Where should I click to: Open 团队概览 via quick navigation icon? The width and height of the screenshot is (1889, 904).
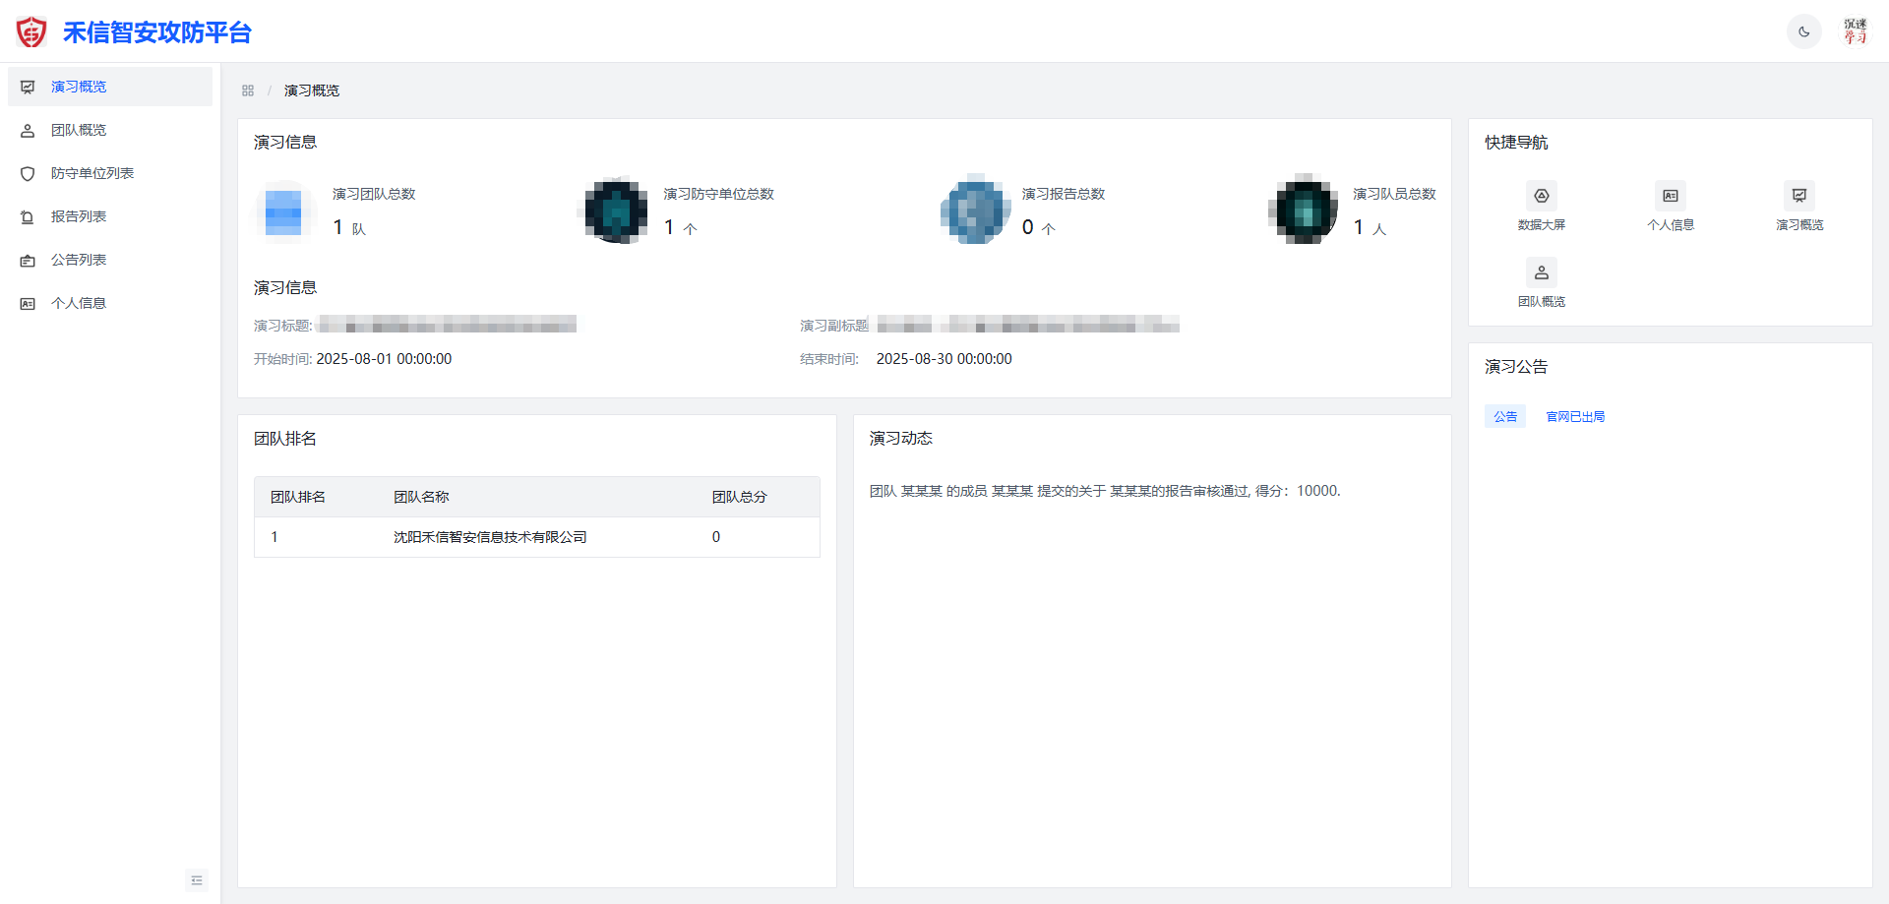(x=1541, y=271)
